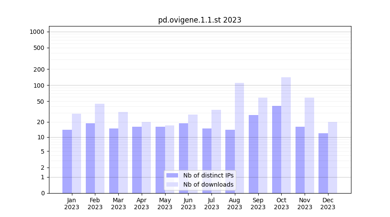Click the 200 tick on the y-axis

[x=39, y=69]
